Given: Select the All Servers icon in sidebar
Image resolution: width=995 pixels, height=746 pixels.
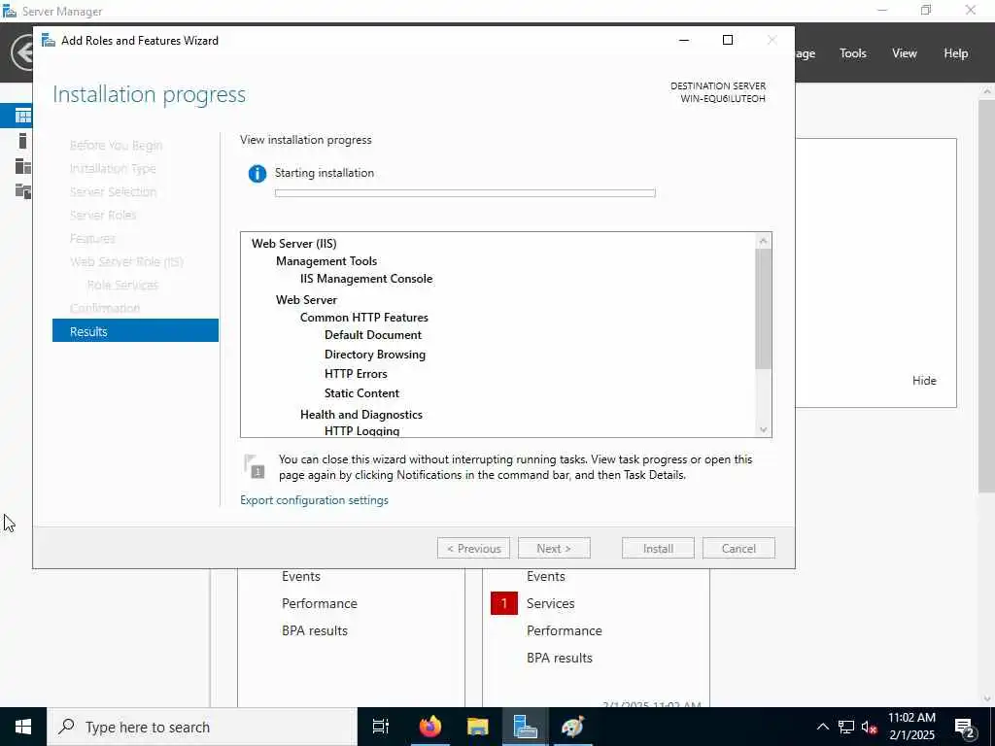Looking at the screenshot, I should point(23,166).
